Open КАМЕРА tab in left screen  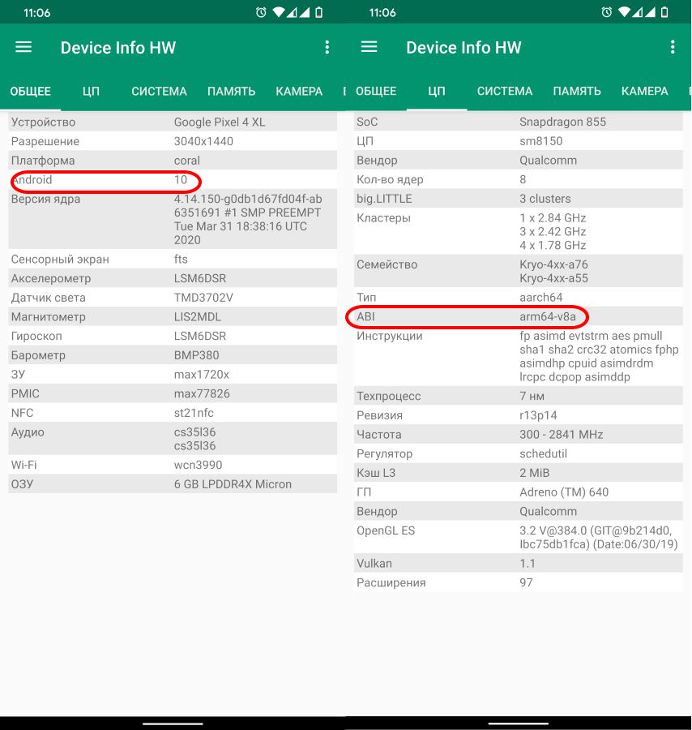click(299, 91)
